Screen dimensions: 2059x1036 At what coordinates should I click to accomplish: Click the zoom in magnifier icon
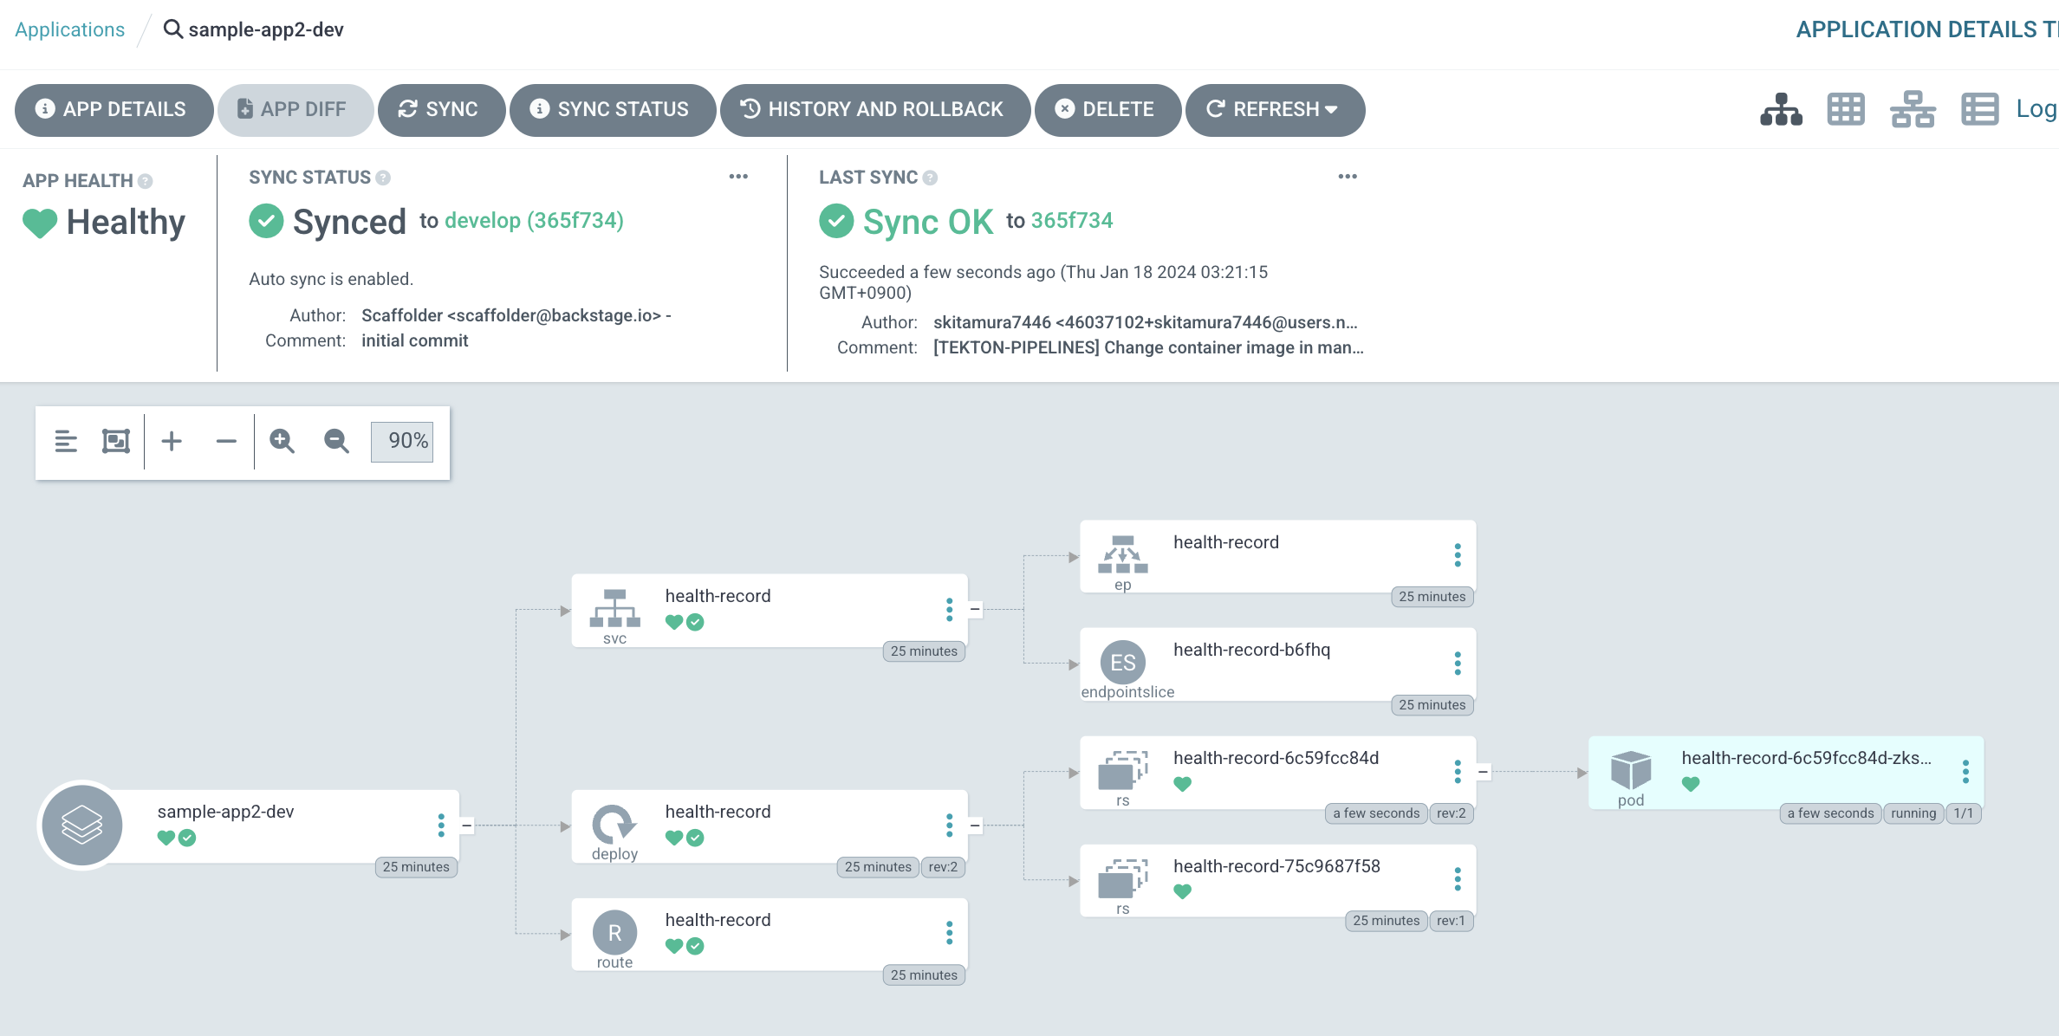pos(282,442)
